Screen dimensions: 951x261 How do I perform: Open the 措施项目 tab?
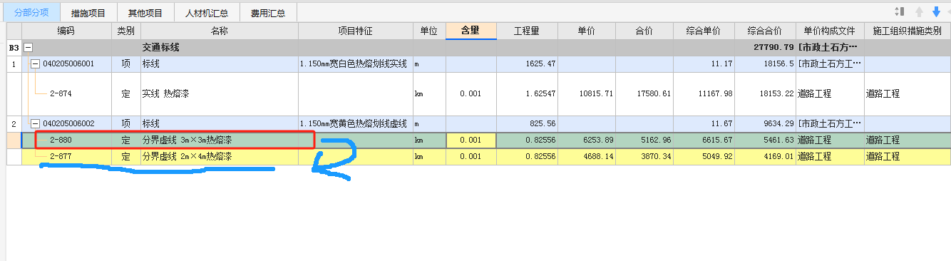click(88, 13)
